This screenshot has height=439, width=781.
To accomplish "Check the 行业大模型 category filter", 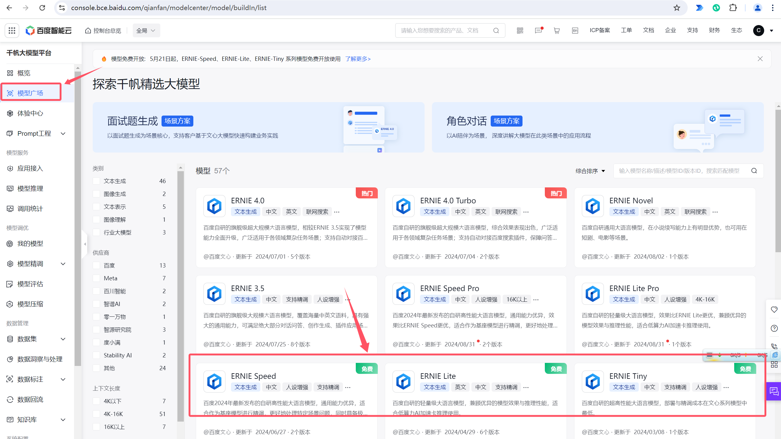I will pos(96,232).
